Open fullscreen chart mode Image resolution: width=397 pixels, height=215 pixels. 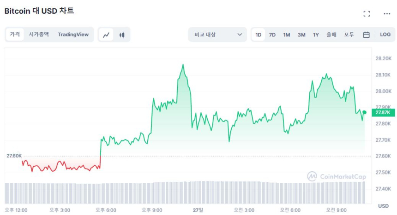[367, 14]
